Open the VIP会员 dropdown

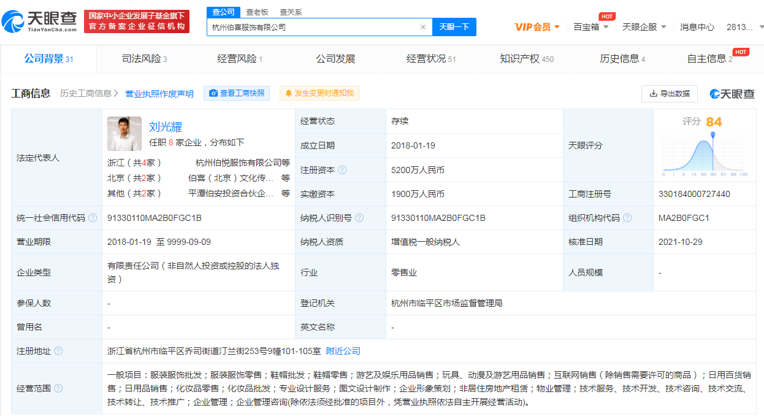537,27
